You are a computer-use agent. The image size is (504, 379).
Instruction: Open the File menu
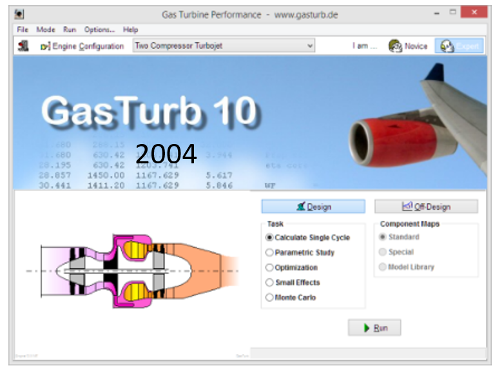point(23,30)
